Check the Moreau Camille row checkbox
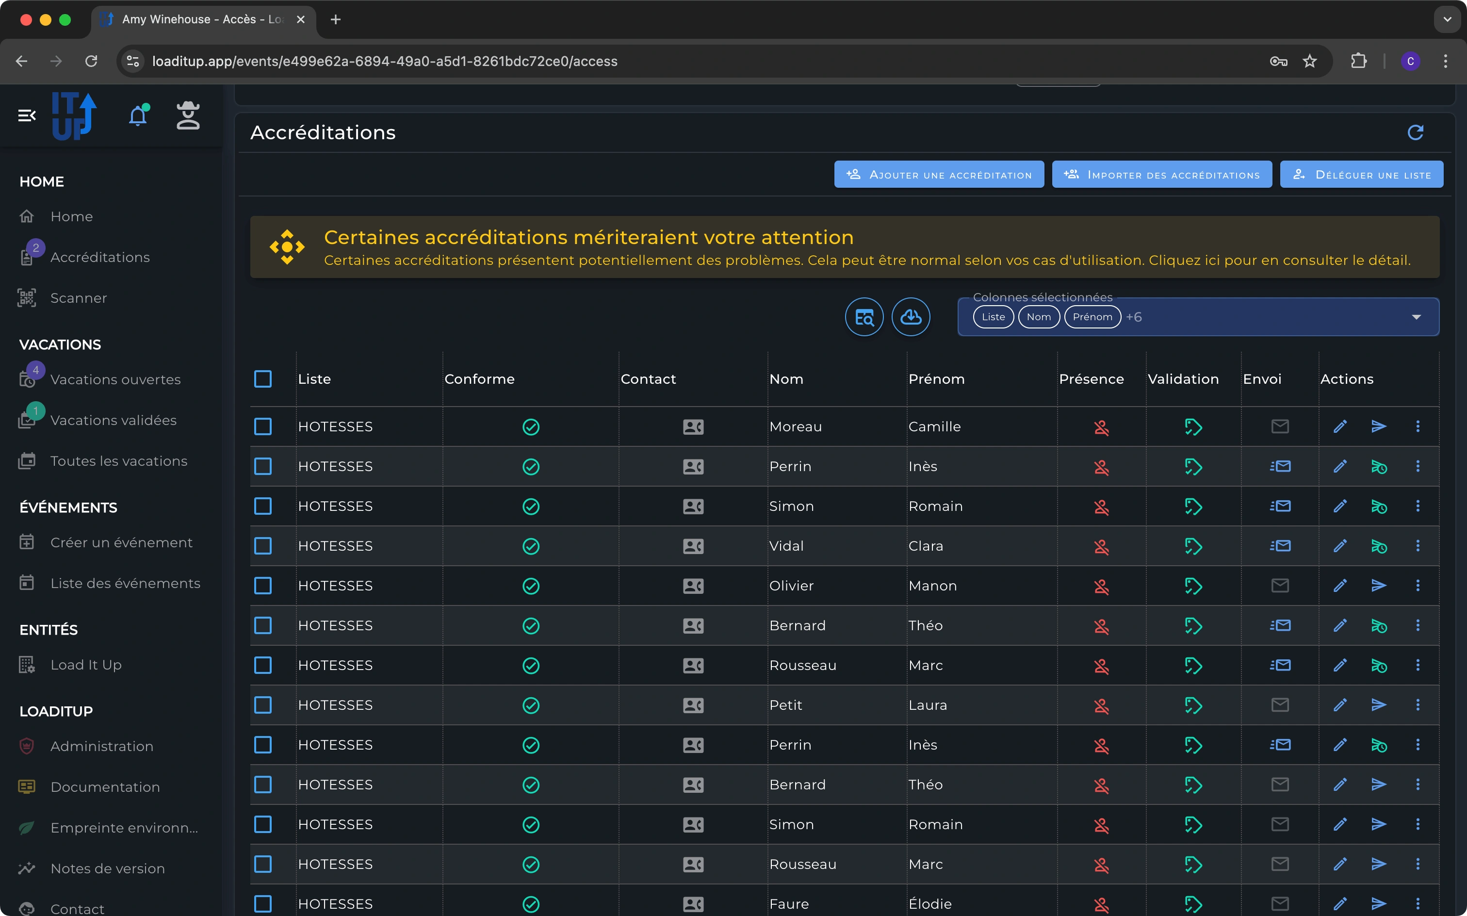This screenshot has width=1467, height=916. point(263,426)
